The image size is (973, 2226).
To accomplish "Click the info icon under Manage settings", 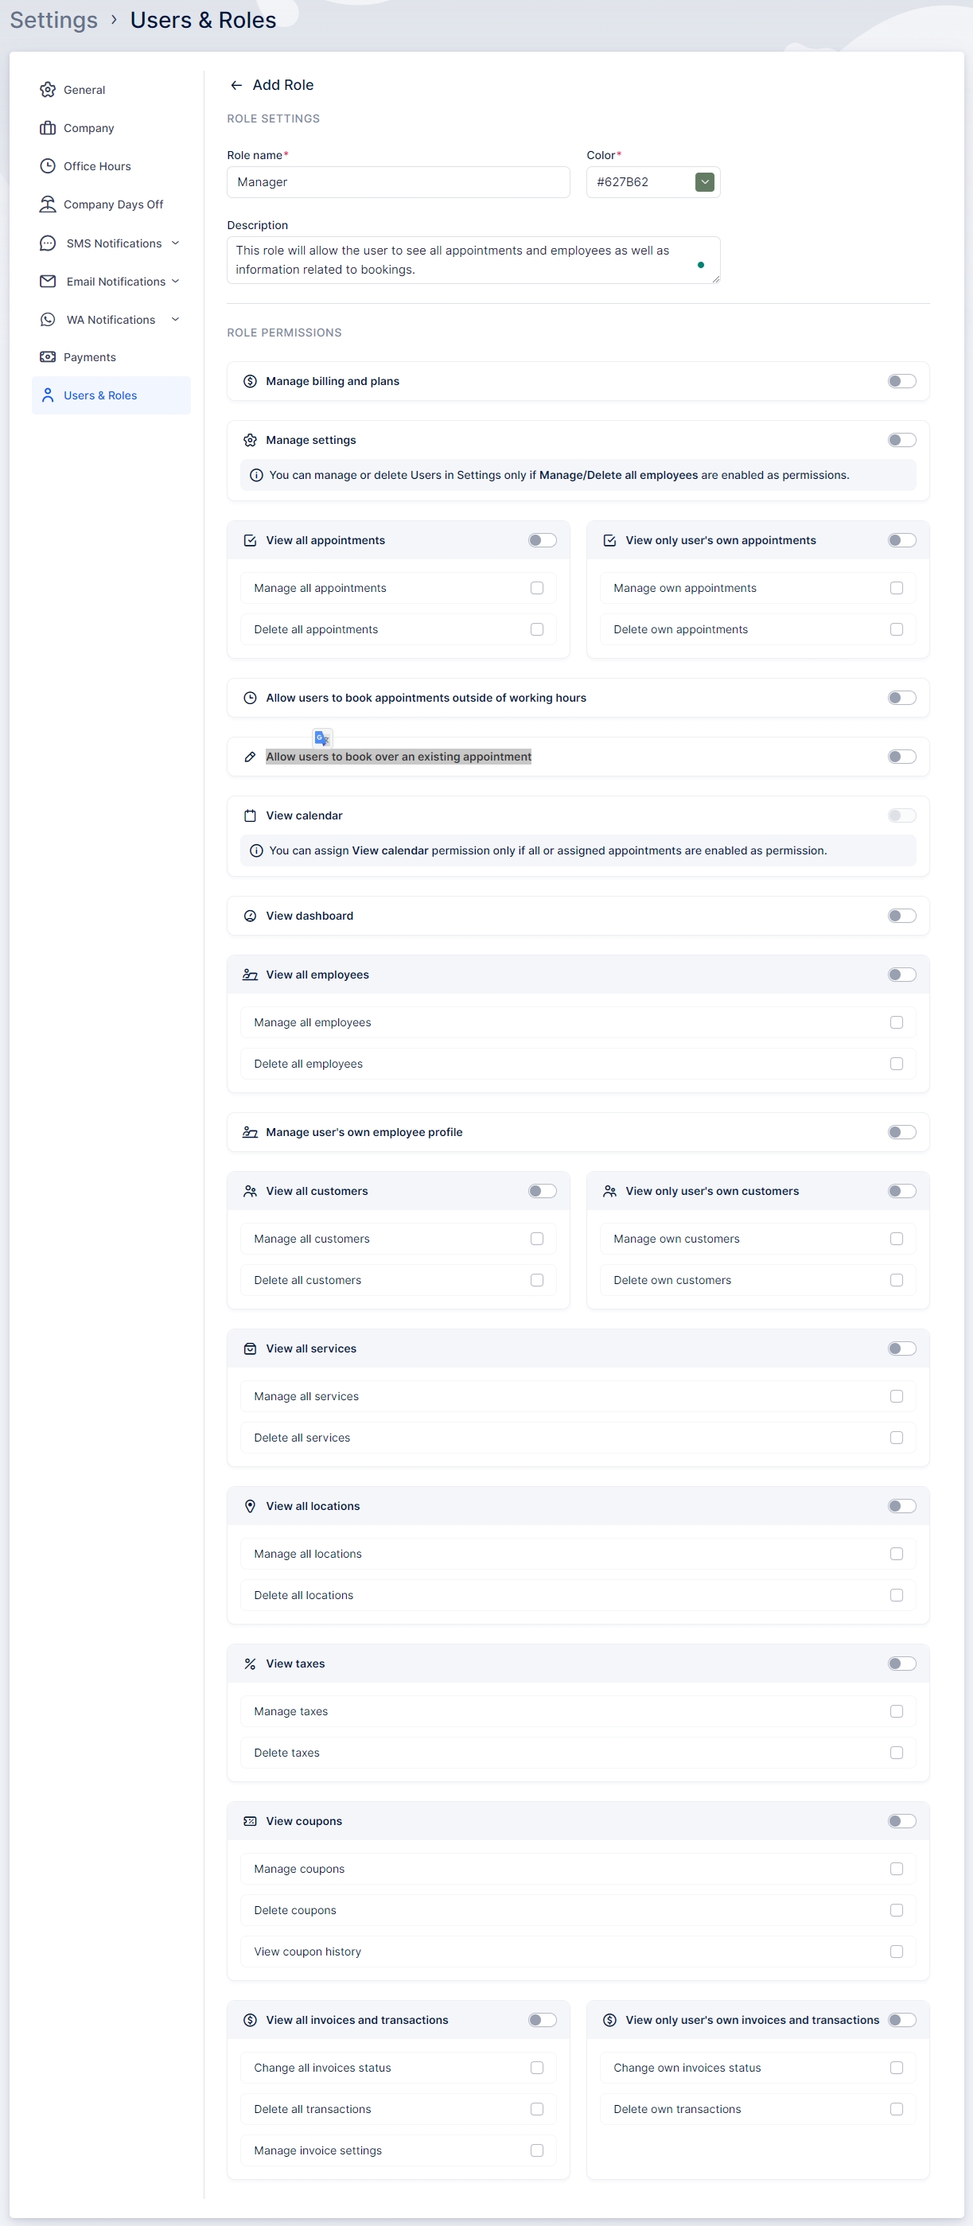I will pyautogui.click(x=255, y=475).
